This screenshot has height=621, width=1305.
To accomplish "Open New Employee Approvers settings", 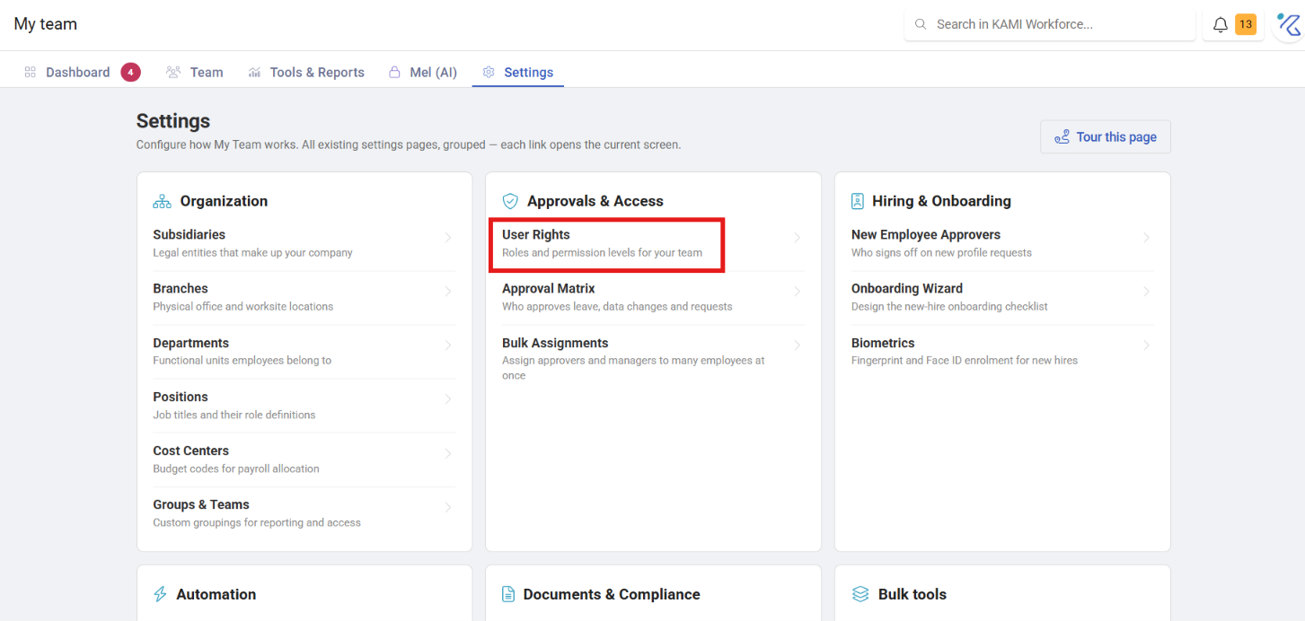I will coord(1002,243).
